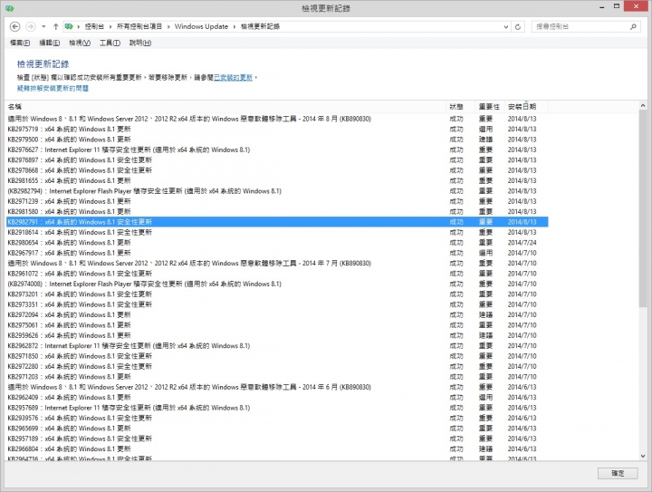This screenshot has height=492, width=652.
Task: Click the 控制台 breadcrumb
Action: pyautogui.click(x=94, y=26)
